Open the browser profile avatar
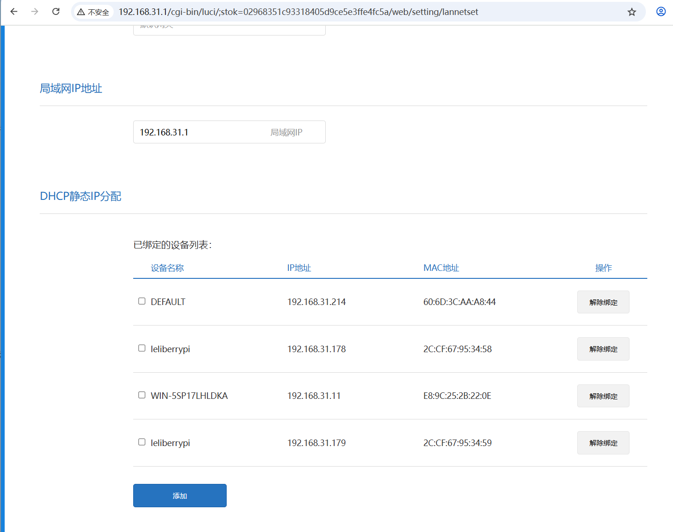Screen dimensions: 673x532 [661, 12]
